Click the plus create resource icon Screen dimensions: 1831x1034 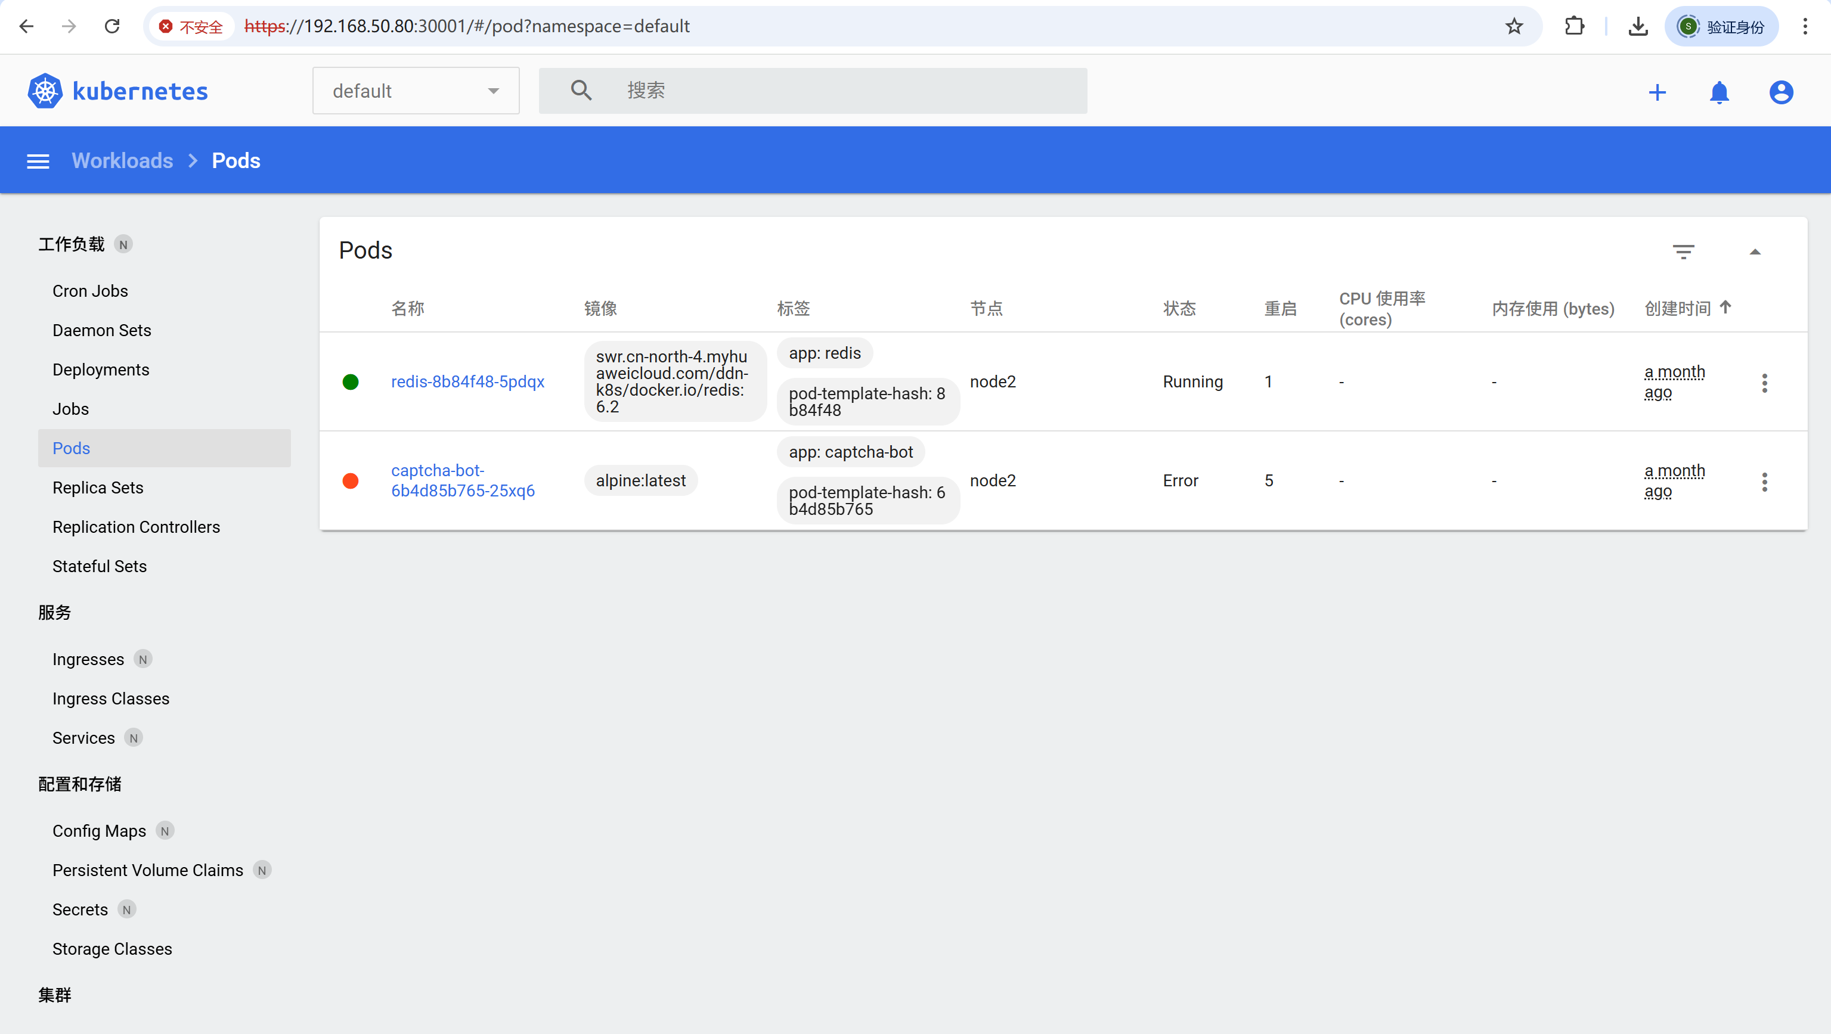click(x=1657, y=92)
